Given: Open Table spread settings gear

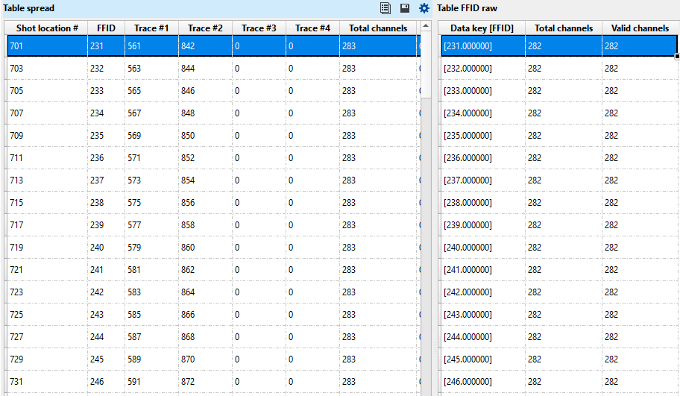Looking at the screenshot, I should (x=424, y=8).
